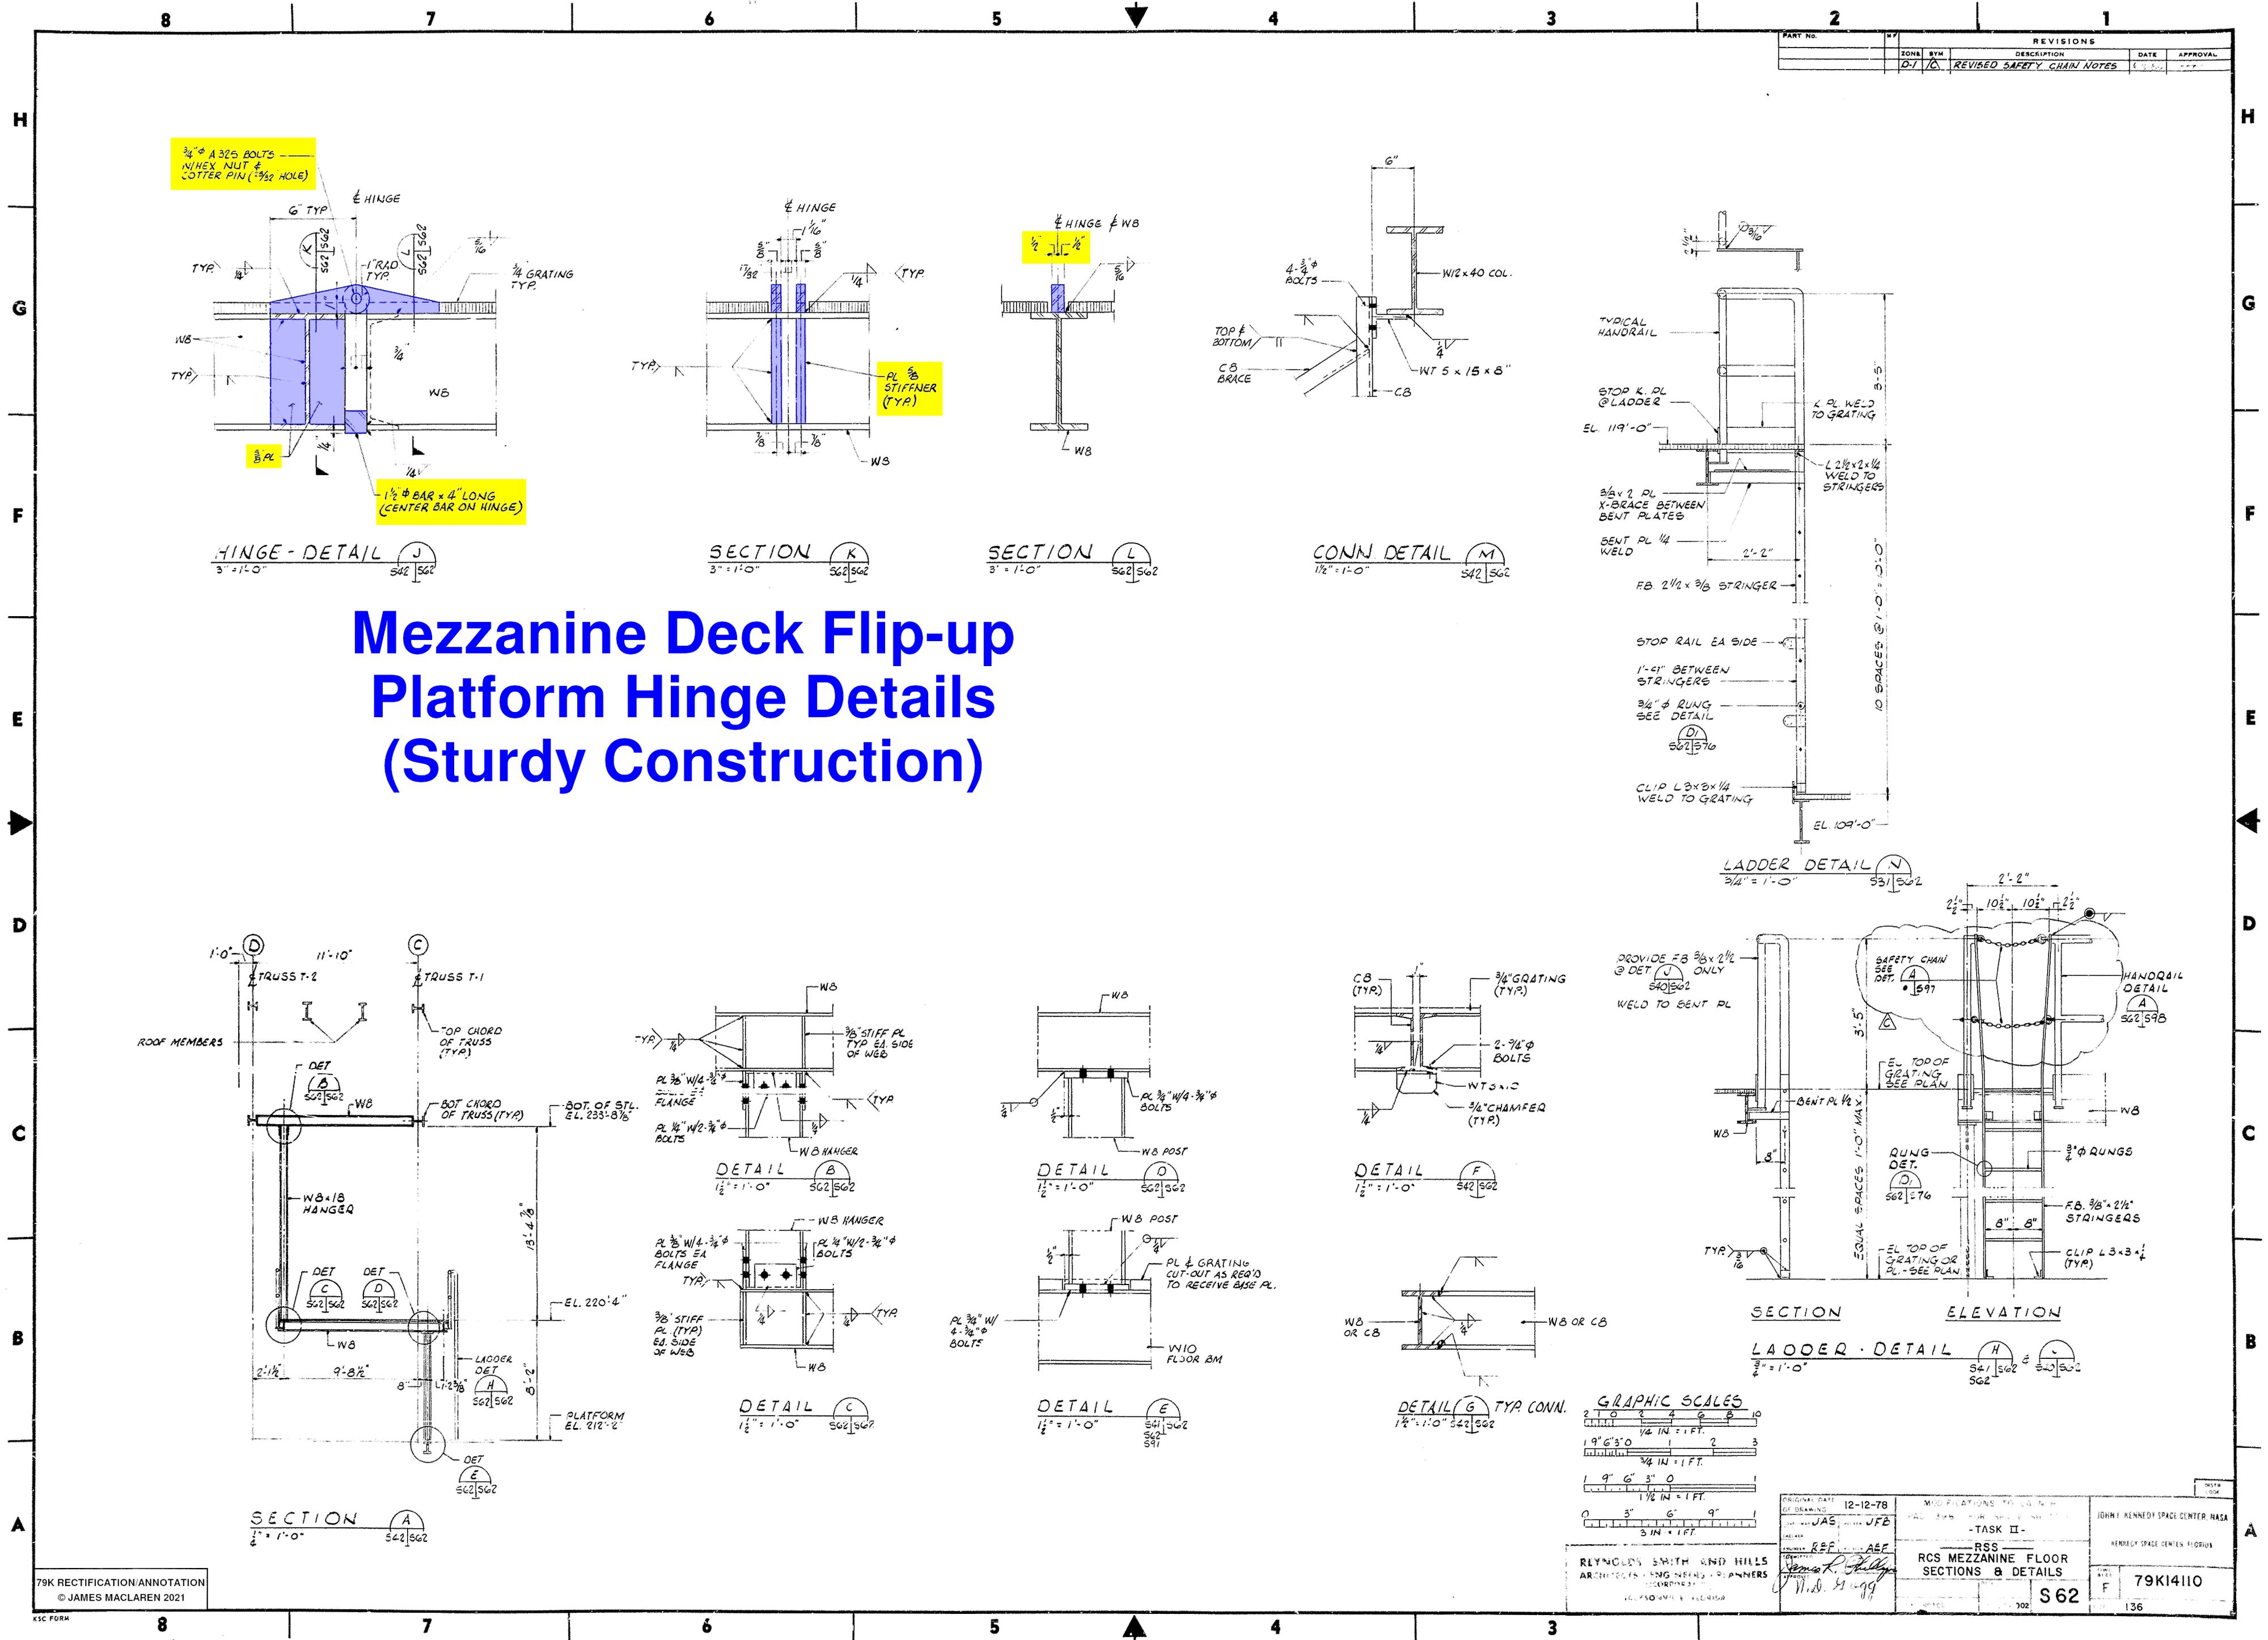Select elevation label 'EL. 109'-0"'
The image size is (2268, 1640).
tap(1844, 825)
